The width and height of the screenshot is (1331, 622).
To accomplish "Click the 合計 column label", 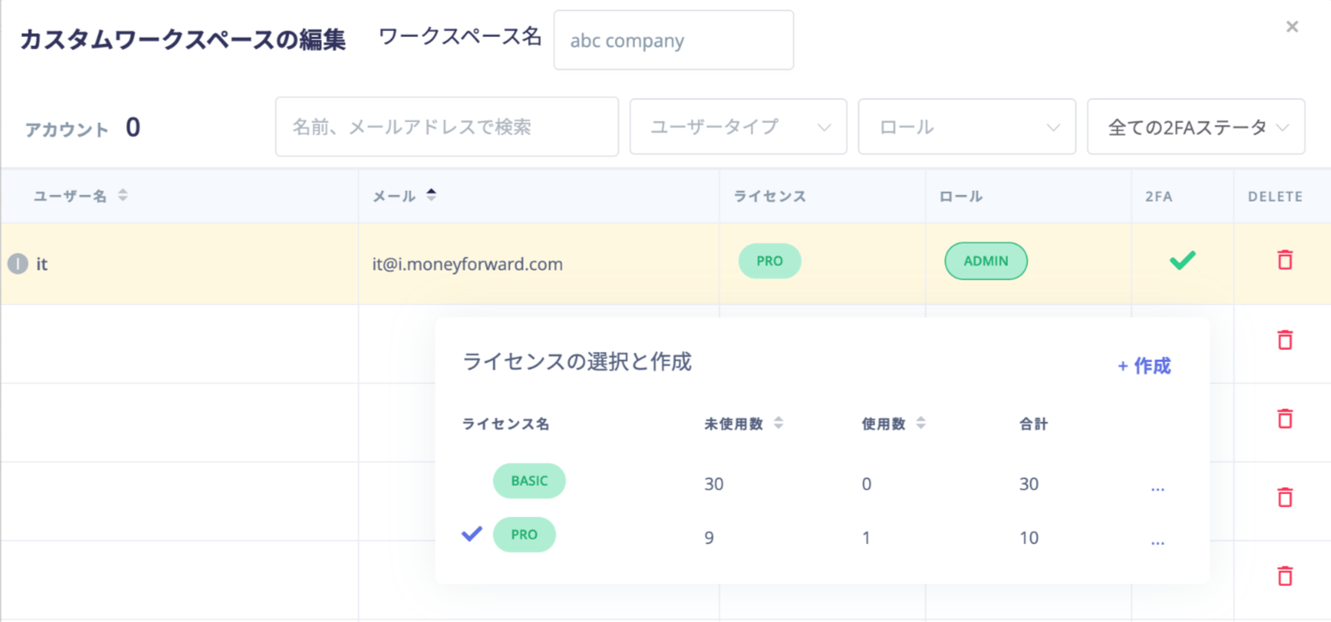I will click(x=1033, y=424).
